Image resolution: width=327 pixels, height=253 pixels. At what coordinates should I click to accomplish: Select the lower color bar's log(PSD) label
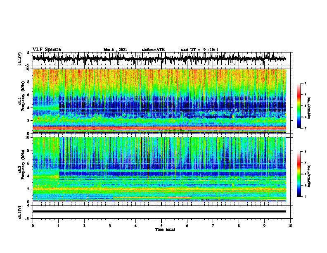[309, 176]
